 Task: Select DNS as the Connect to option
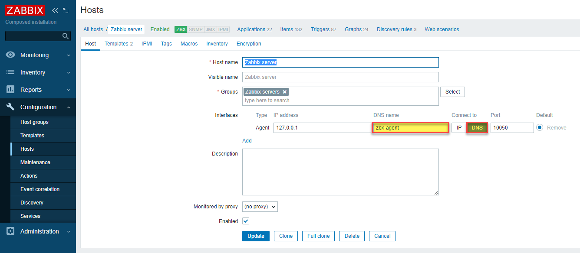click(477, 128)
